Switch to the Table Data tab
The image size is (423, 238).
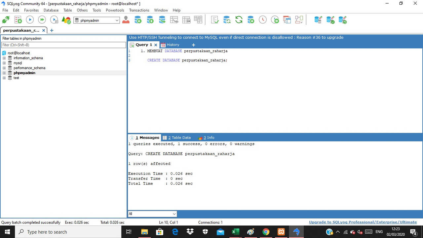coord(177,138)
